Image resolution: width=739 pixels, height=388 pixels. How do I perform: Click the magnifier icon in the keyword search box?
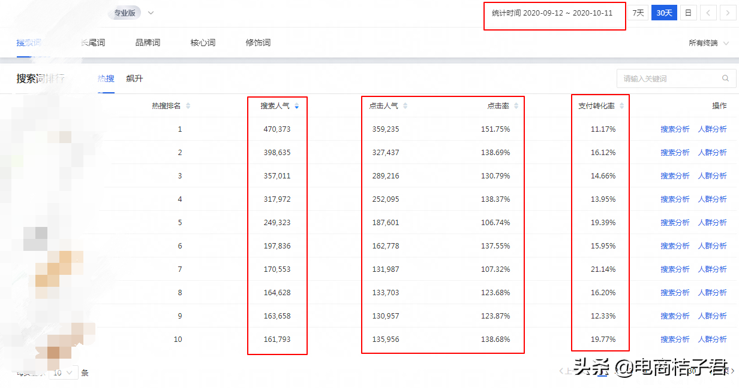725,78
